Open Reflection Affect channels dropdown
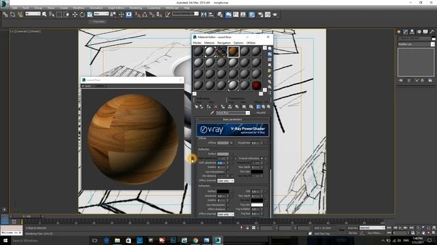The height and width of the screenshot is (245, 437). pos(225,180)
